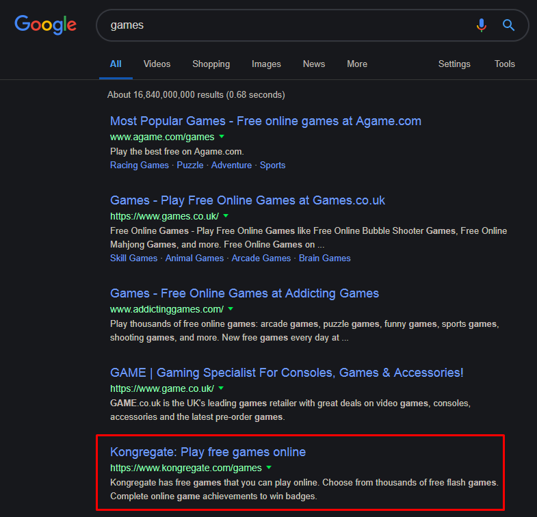537x517 pixels.
Task: Open GAME Gaming Specialist result title
Action: point(287,373)
